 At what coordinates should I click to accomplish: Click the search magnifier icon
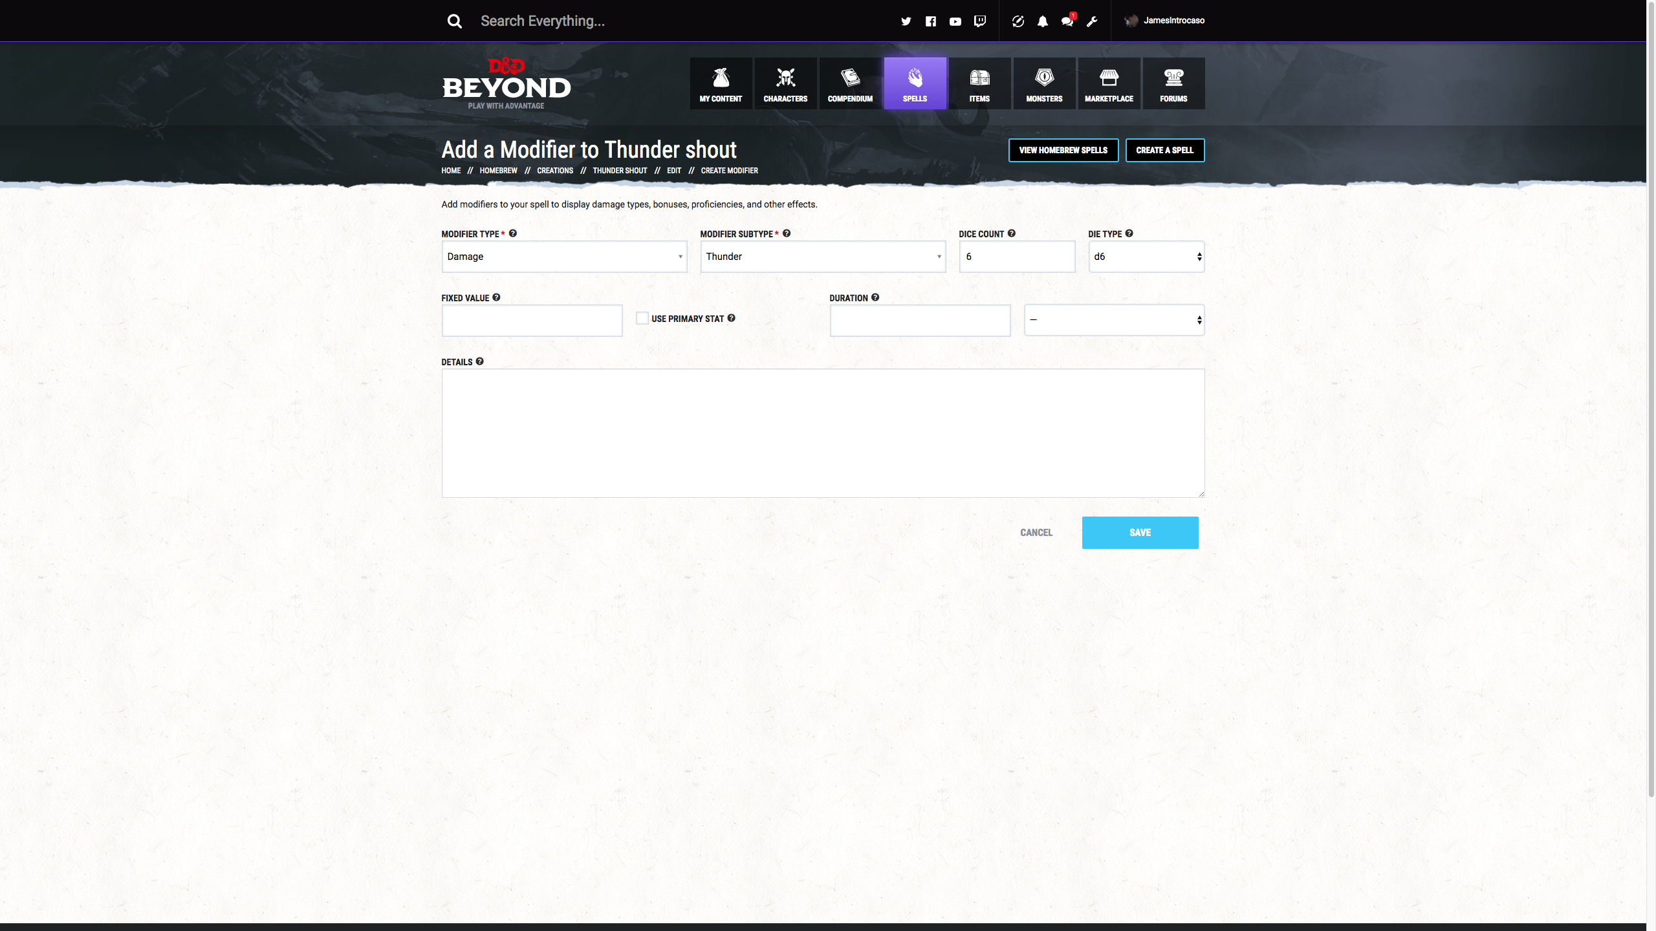coord(455,21)
